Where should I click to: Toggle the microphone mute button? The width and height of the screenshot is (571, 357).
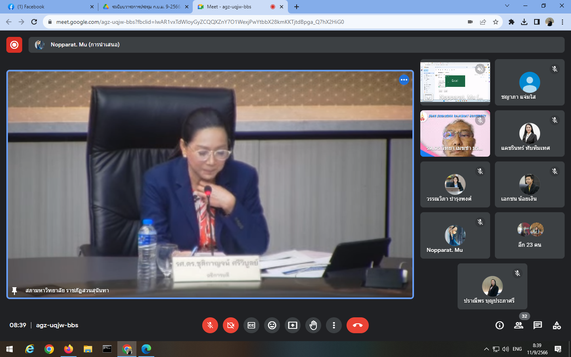point(210,325)
